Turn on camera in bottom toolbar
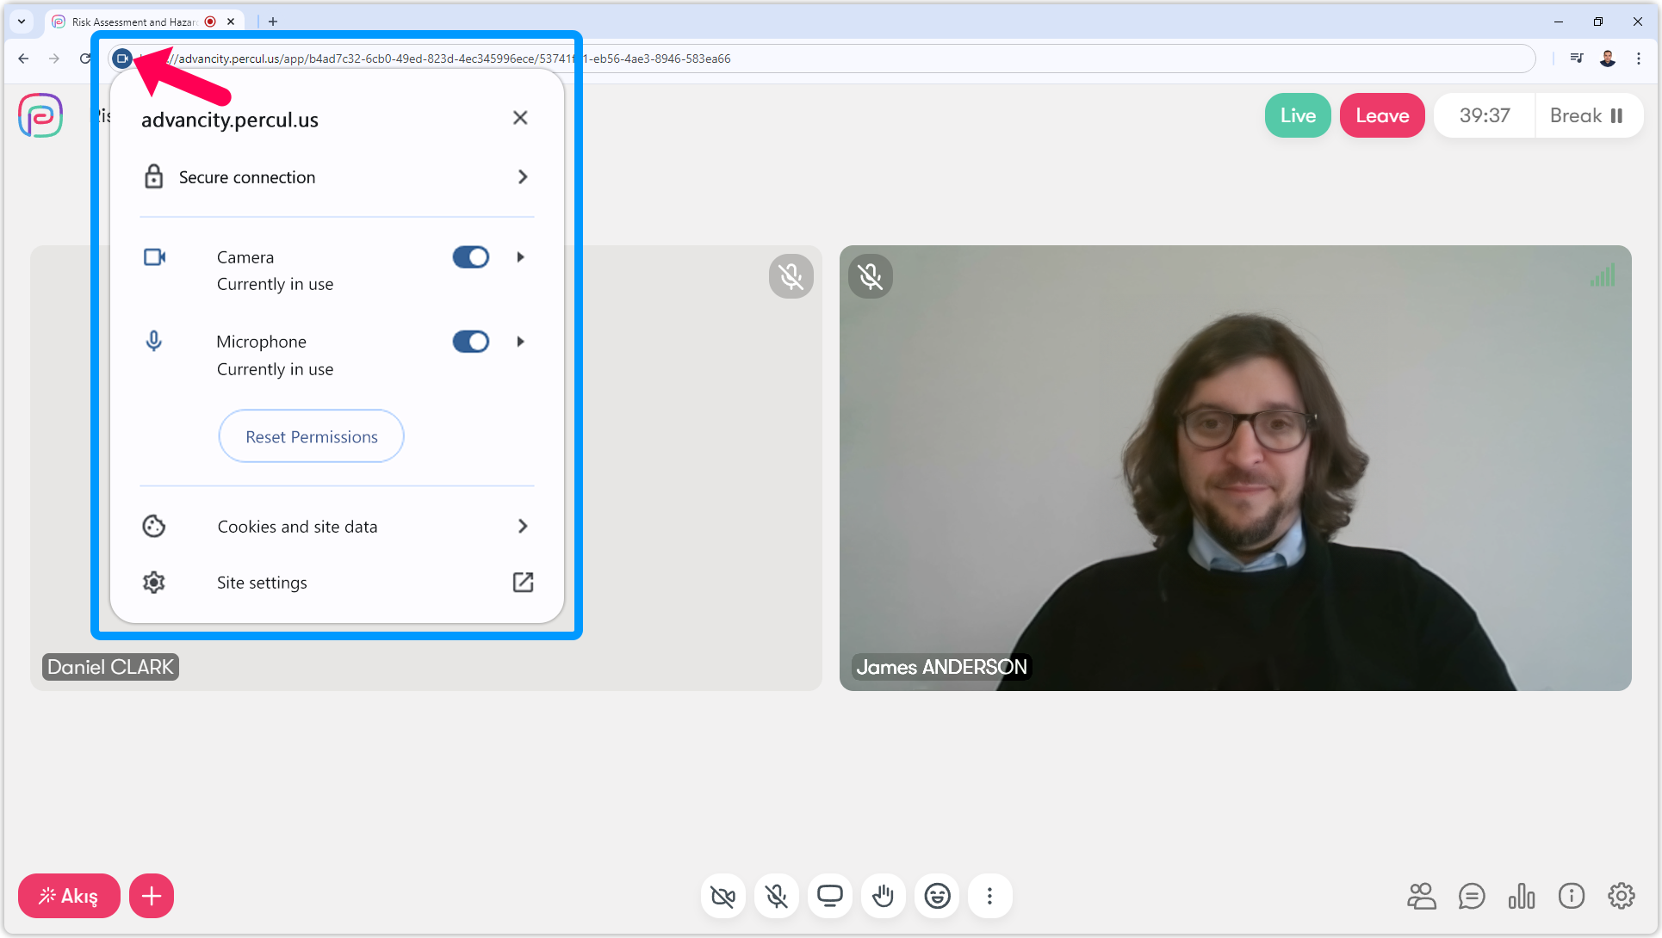The image size is (1662, 938). click(x=722, y=896)
